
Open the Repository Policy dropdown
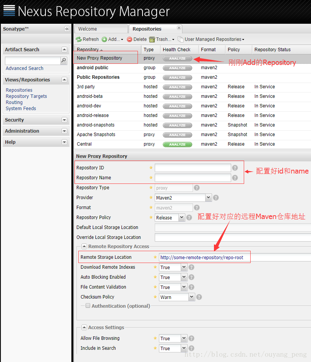(x=181, y=218)
